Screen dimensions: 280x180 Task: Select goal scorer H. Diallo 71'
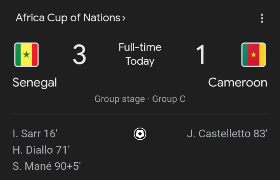tap(41, 150)
